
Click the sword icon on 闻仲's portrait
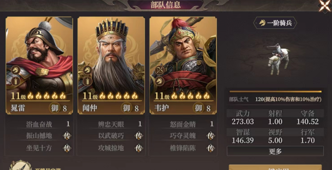pyautogui.click(x=87, y=81)
